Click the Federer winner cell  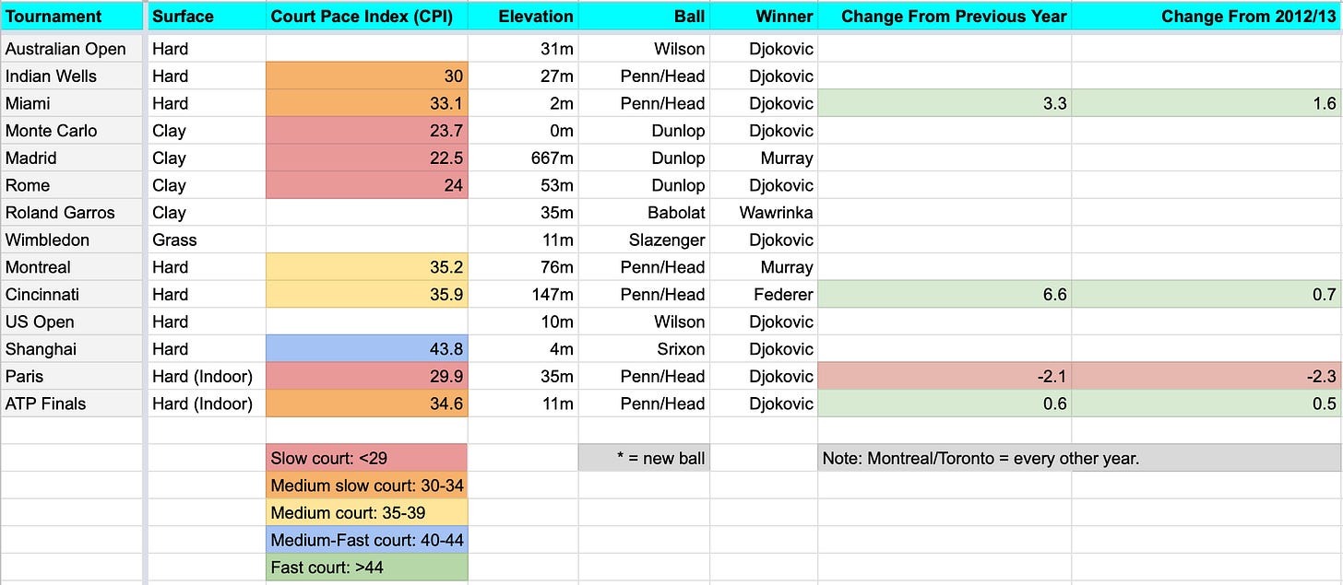coord(764,295)
